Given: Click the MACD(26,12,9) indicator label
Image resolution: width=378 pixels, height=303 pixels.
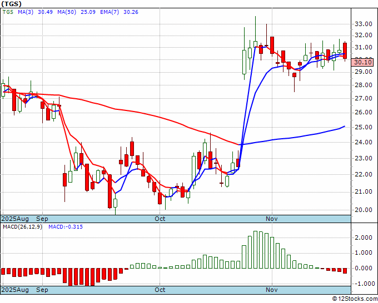Looking at the screenshot, I should click(x=22, y=227).
